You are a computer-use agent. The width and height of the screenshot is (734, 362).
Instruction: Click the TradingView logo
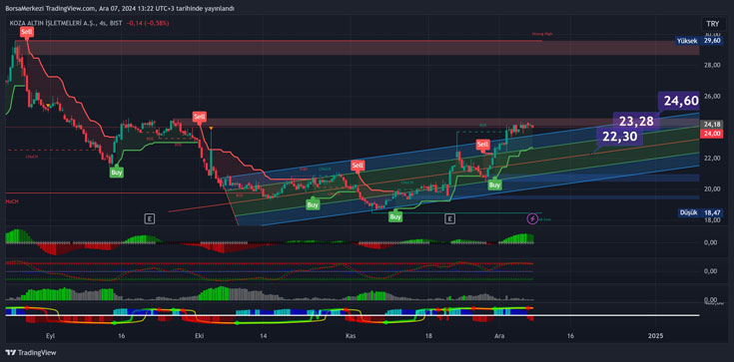click(30, 353)
